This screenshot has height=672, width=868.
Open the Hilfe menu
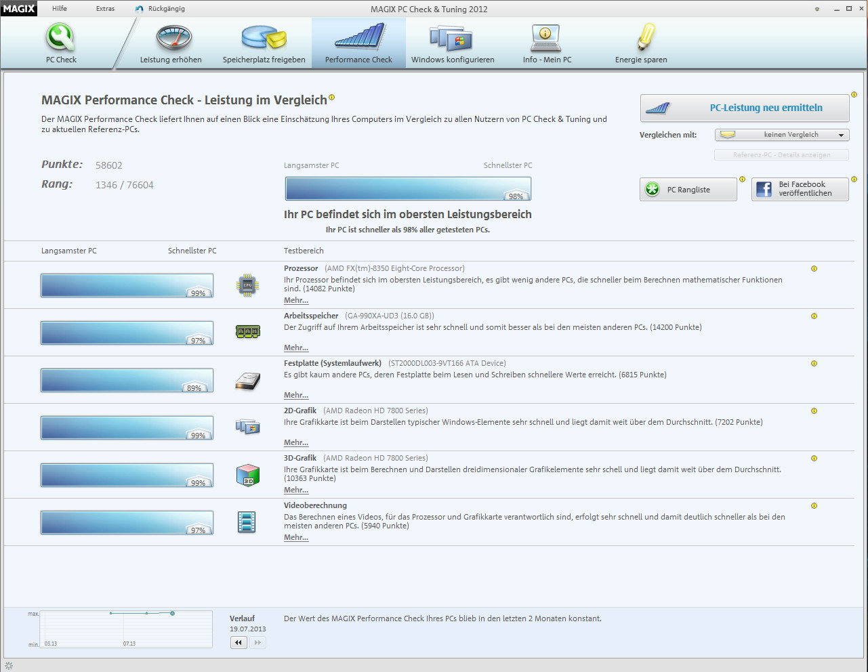[60, 9]
